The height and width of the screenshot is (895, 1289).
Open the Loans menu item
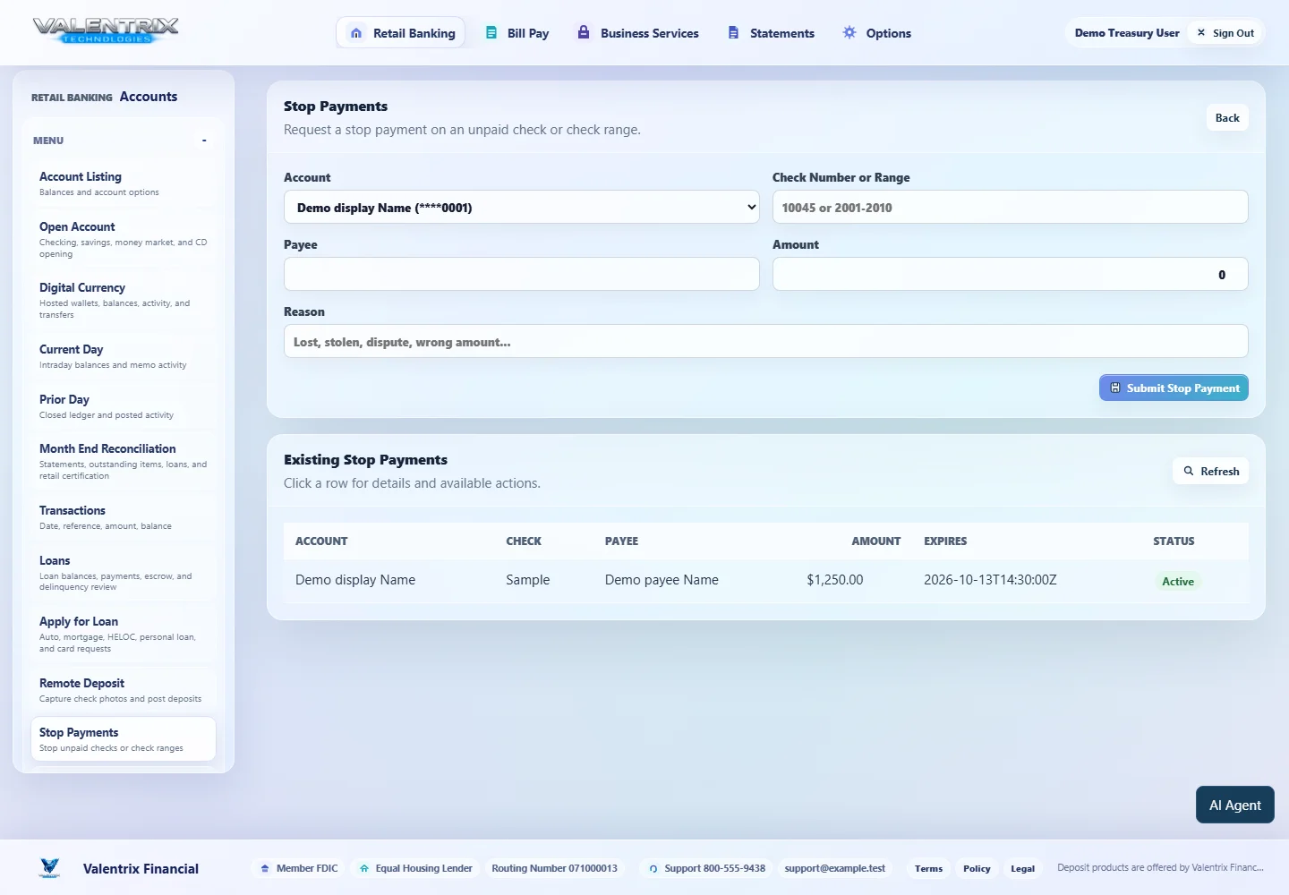124,574
